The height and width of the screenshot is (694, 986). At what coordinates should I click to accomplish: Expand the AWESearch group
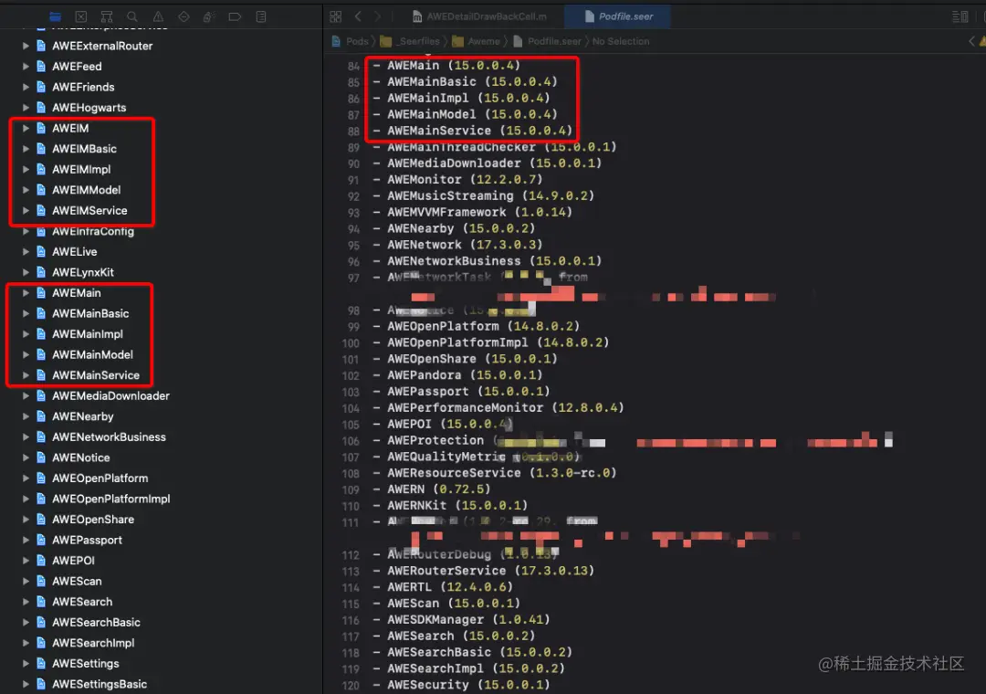click(x=26, y=602)
